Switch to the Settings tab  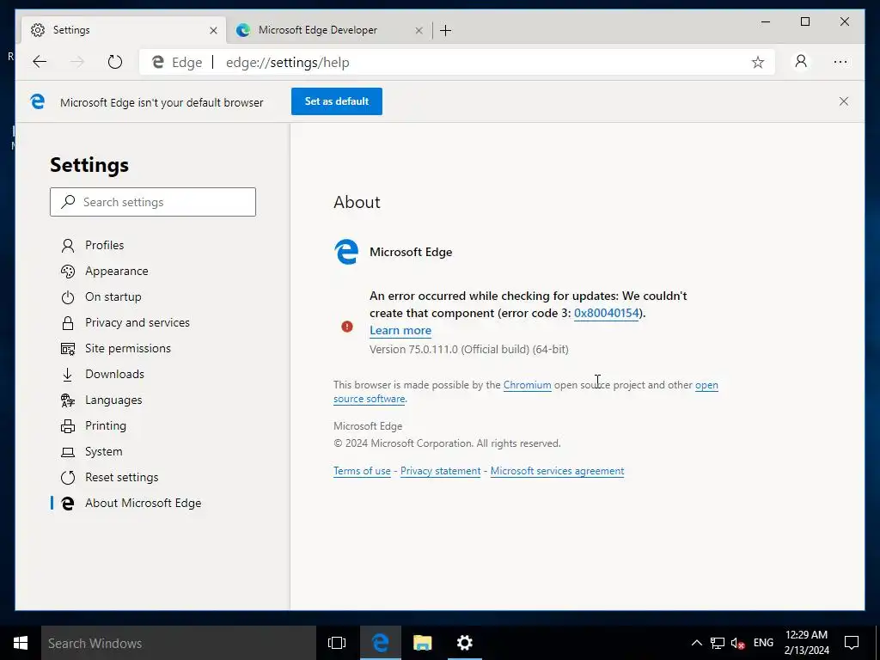click(124, 30)
